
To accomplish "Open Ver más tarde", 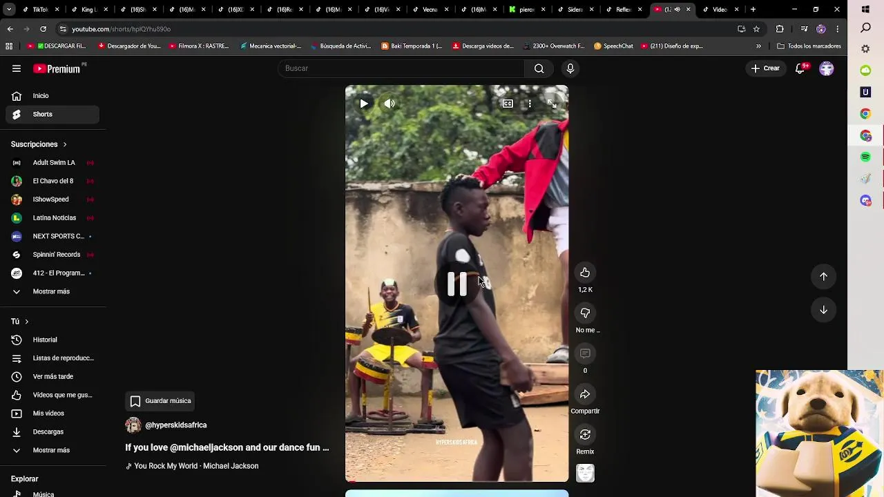I will (52, 377).
